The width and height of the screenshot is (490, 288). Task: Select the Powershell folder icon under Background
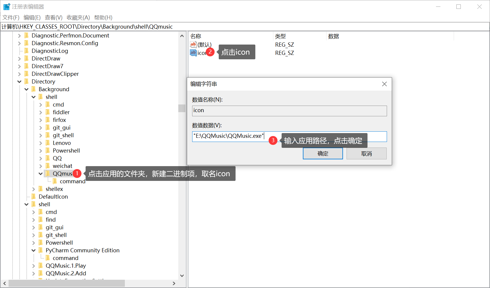48,150
